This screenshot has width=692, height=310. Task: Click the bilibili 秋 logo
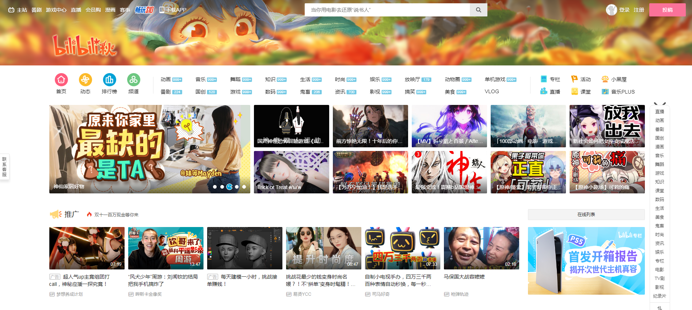click(x=85, y=46)
